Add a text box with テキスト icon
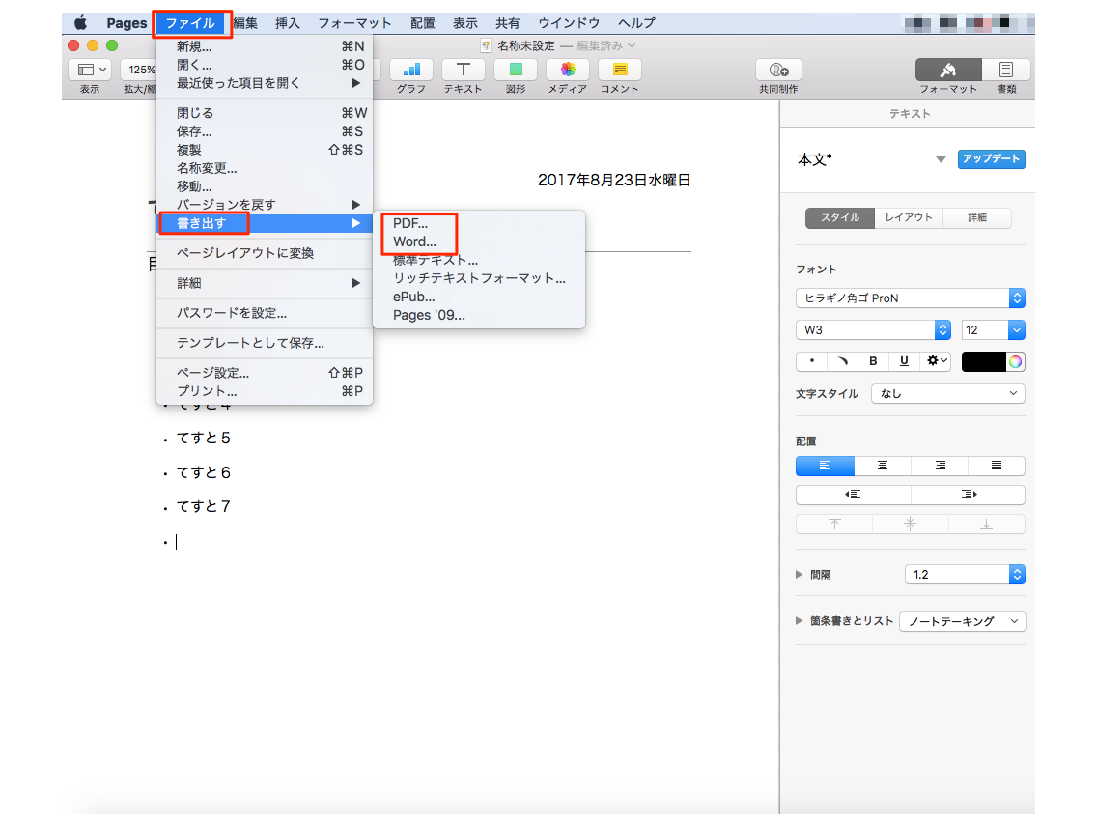Screen dimensions: 1097x823 tap(464, 70)
